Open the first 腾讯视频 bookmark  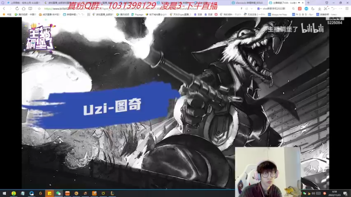point(25,14)
